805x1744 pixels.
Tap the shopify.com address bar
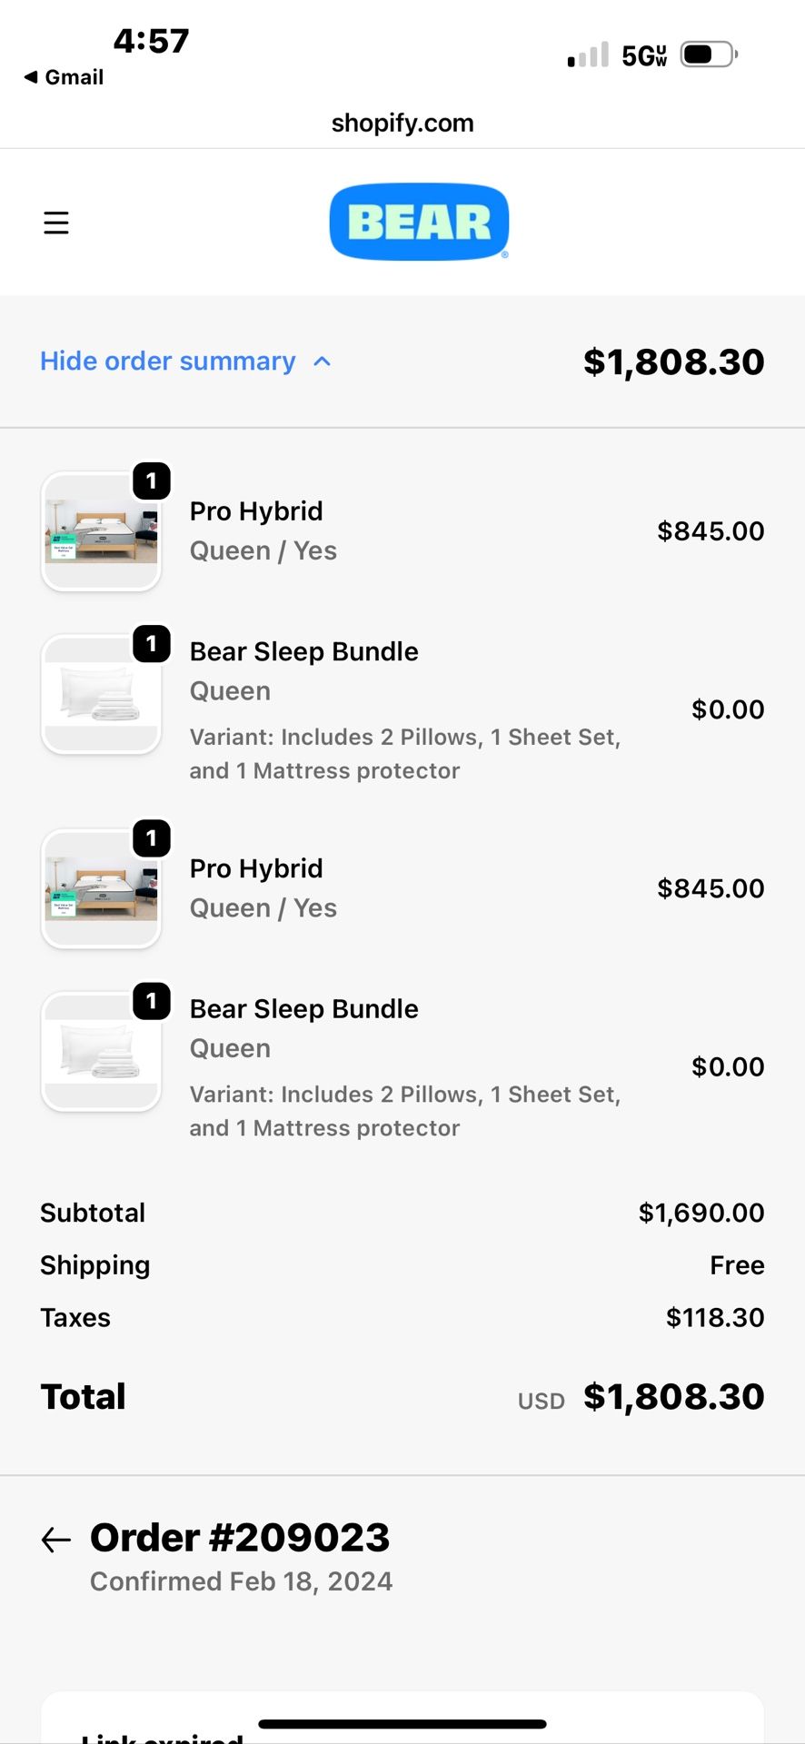click(x=402, y=123)
